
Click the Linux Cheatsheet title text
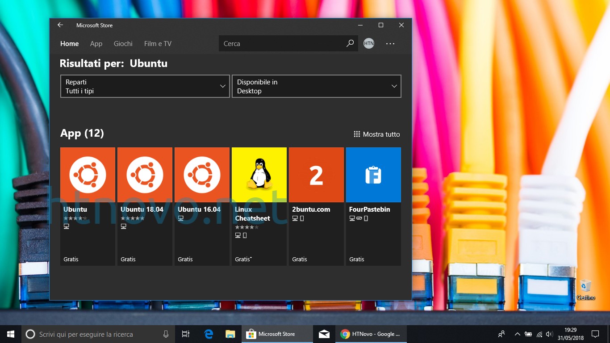253,213
